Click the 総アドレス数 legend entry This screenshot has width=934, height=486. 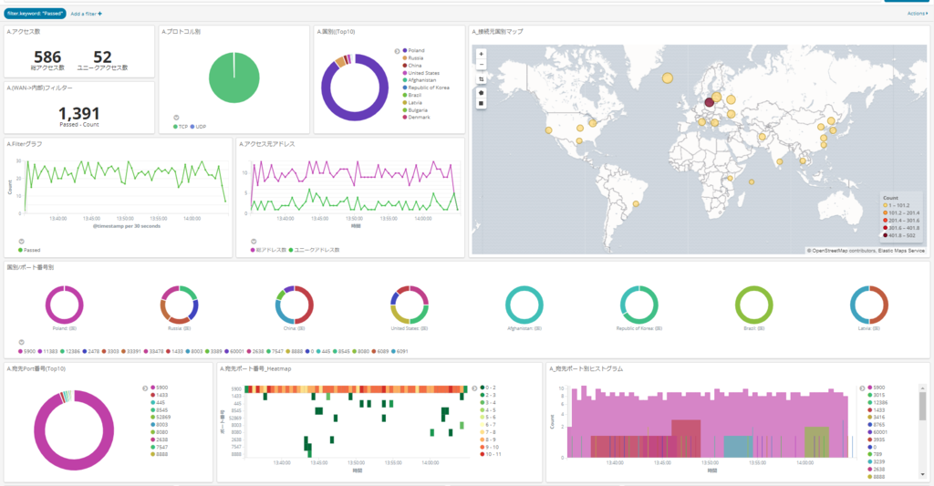coord(271,250)
